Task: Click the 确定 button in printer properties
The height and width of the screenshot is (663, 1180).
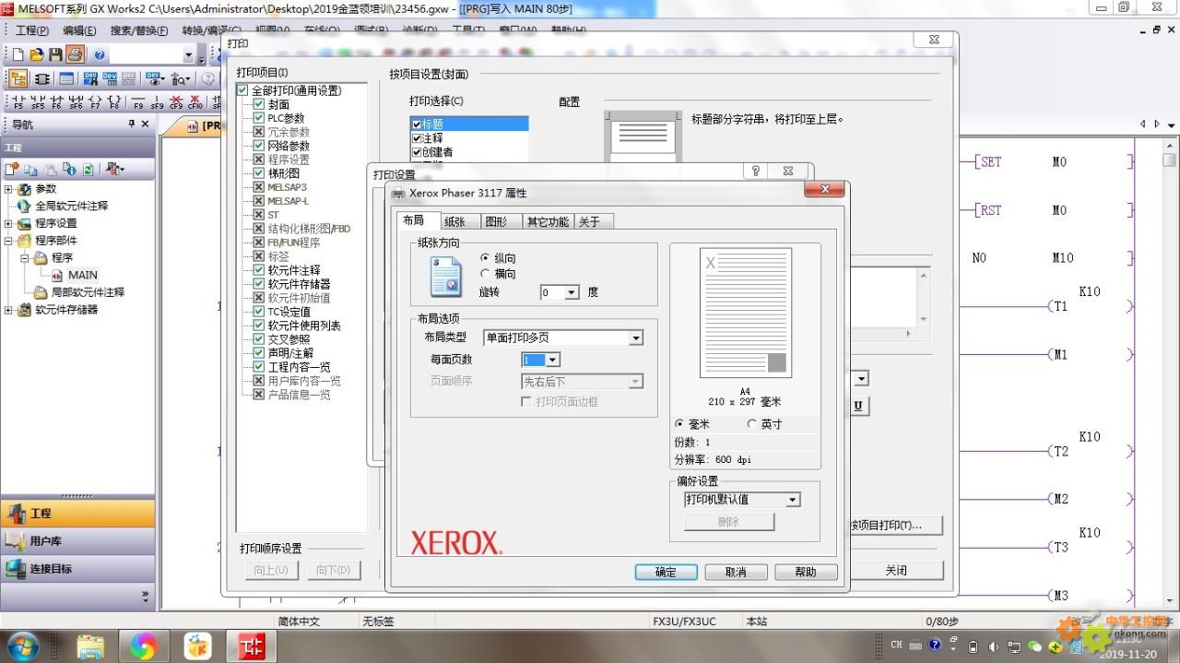Action: (666, 572)
